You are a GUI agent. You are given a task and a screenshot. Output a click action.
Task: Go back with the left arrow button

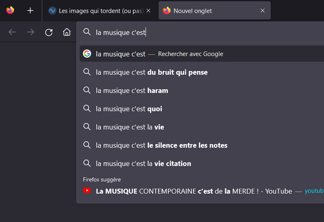coord(12,32)
